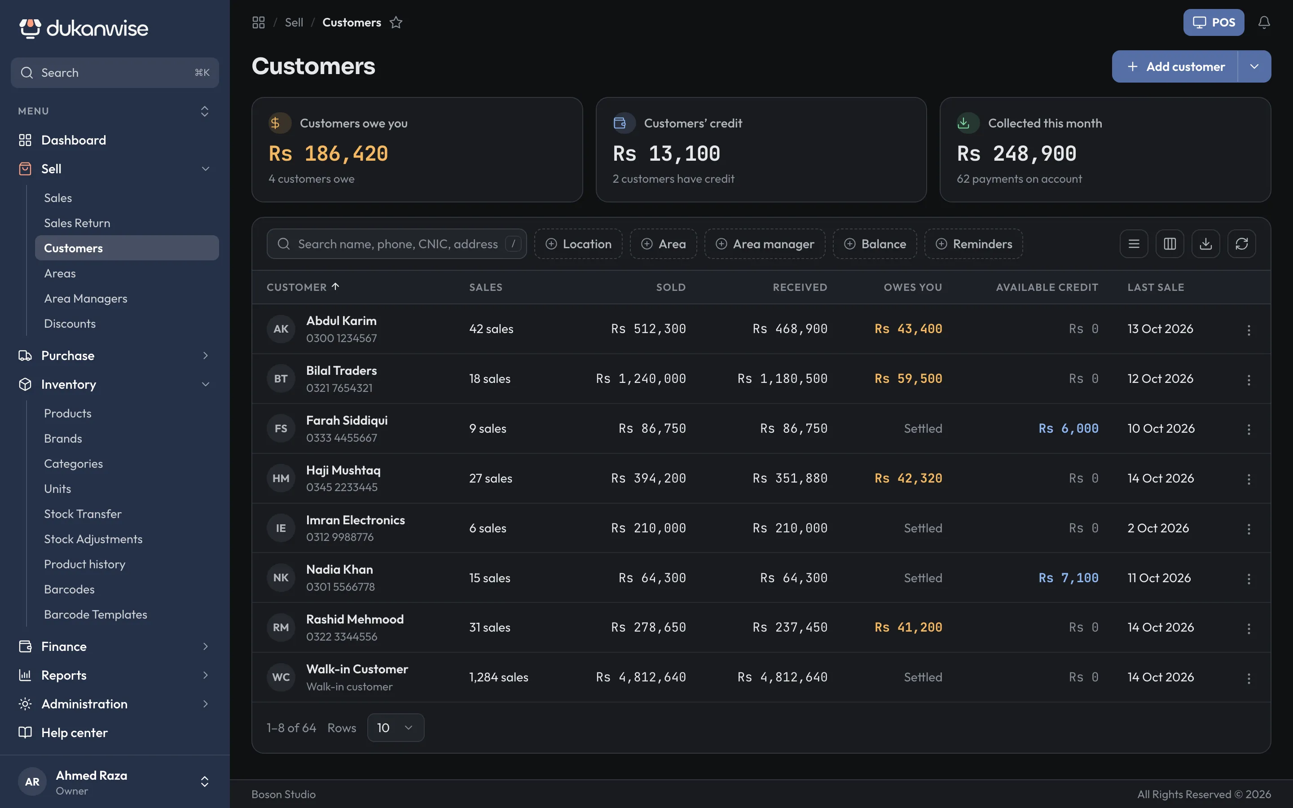Viewport: 1293px width, 808px height.
Task: Add the Reminders filter
Action: (973, 244)
